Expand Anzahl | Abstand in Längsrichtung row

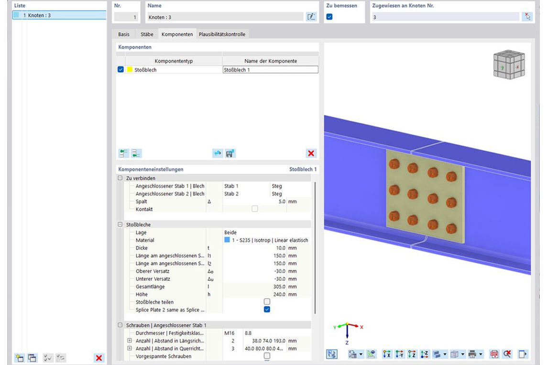coord(130,341)
